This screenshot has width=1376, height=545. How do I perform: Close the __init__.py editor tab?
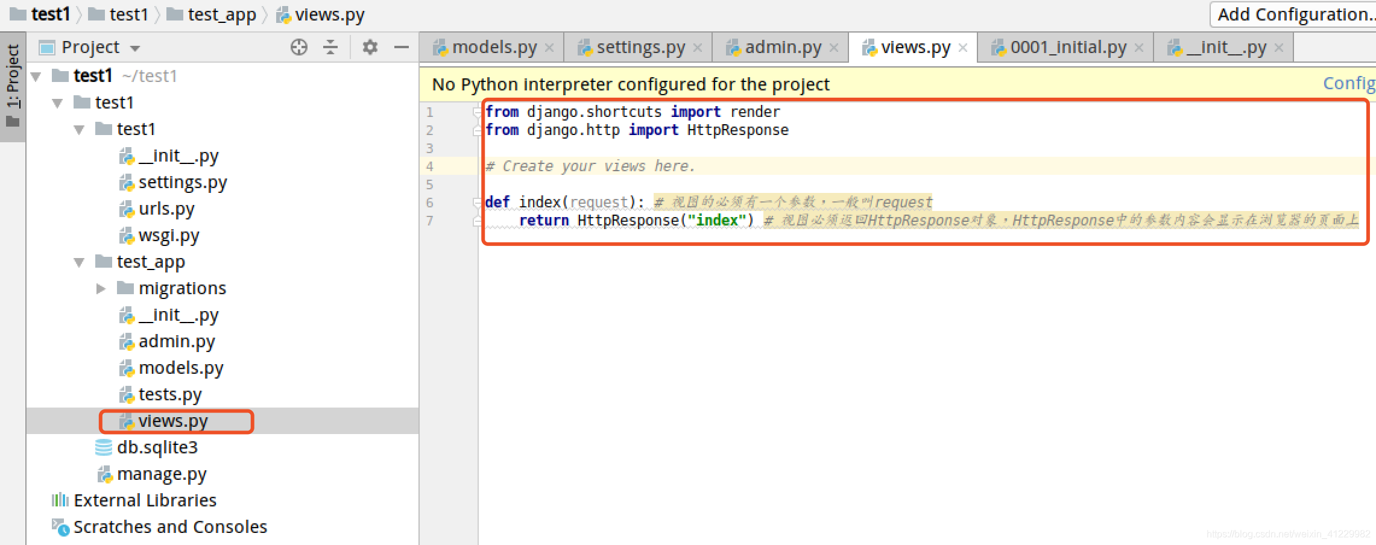click(1279, 48)
